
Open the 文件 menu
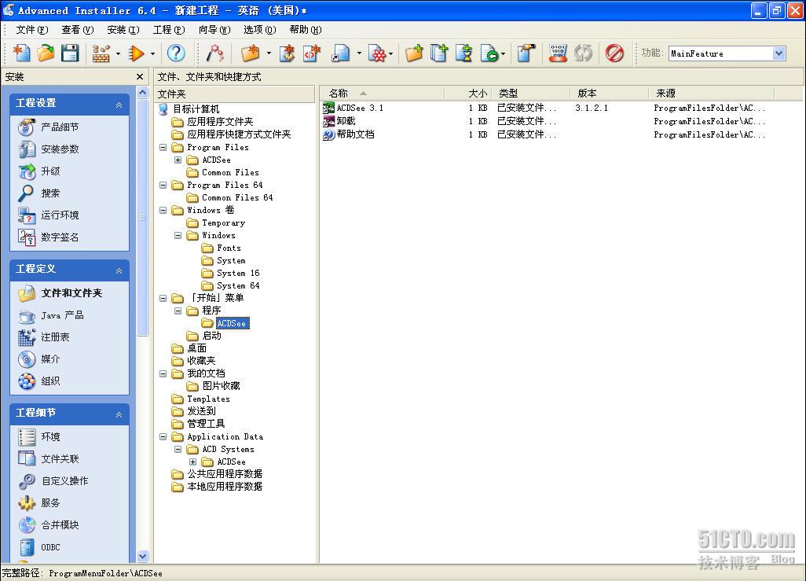pyautogui.click(x=32, y=29)
